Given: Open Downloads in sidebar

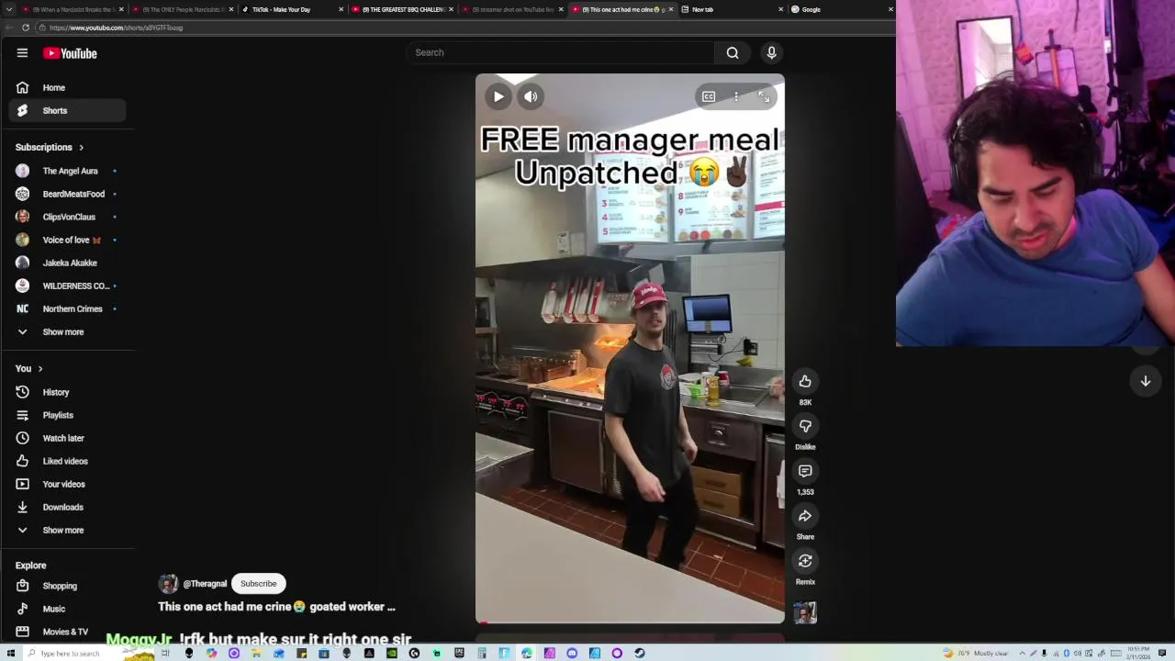Looking at the screenshot, I should 67,507.
